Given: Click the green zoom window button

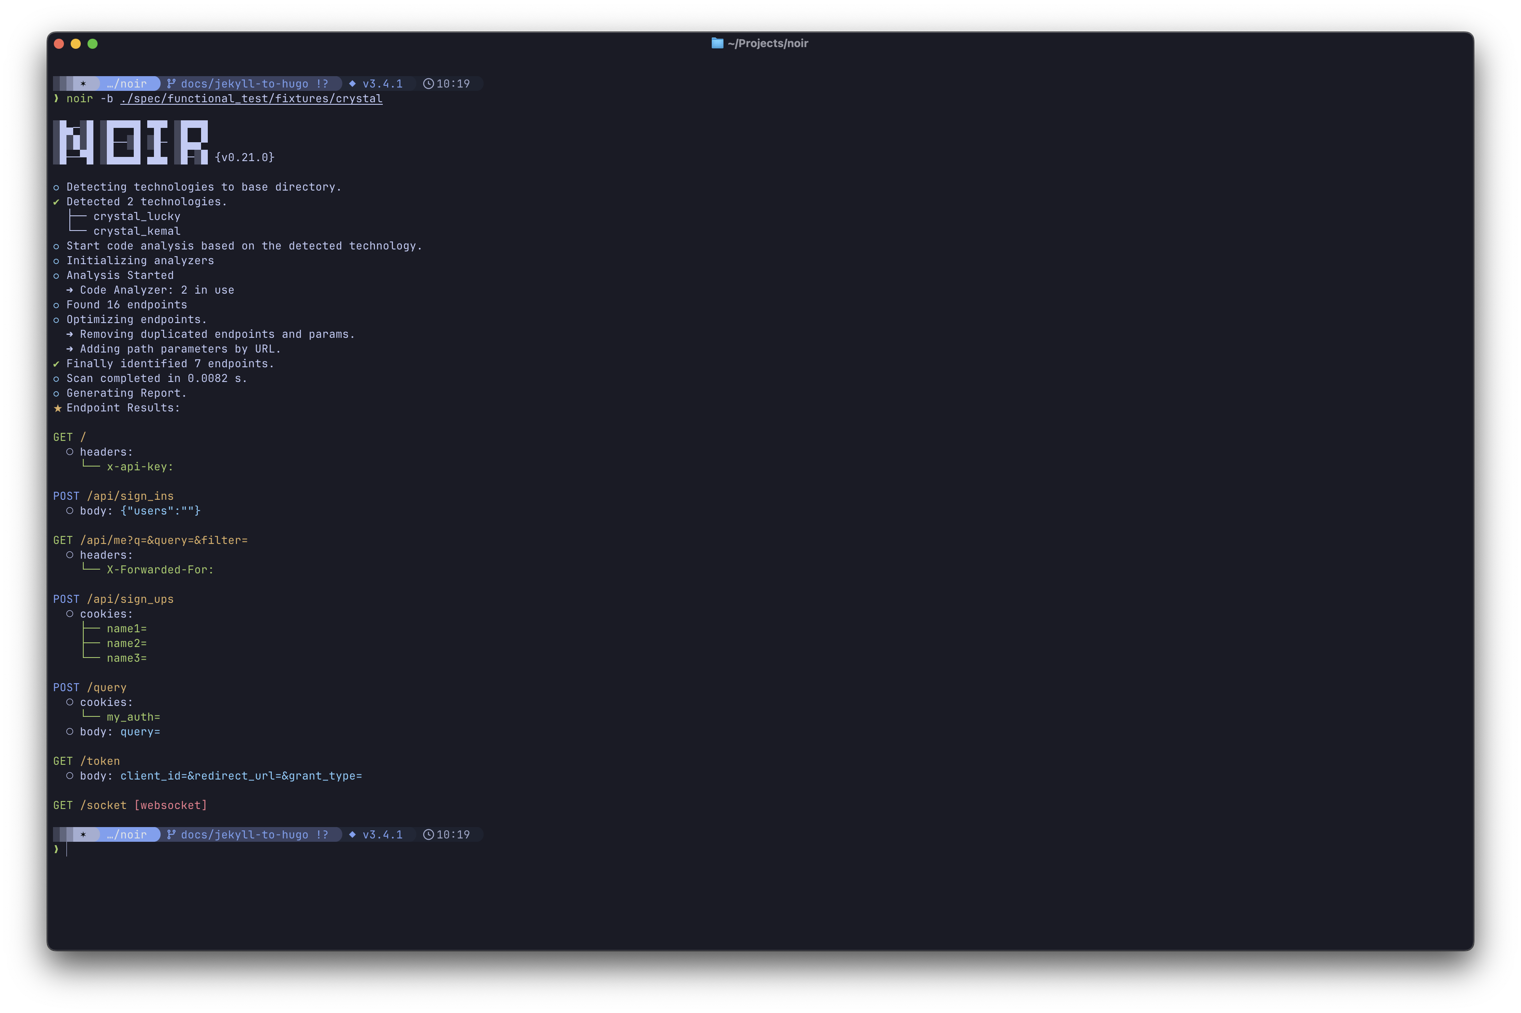Looking at the screenshot, I should [93, 43].
